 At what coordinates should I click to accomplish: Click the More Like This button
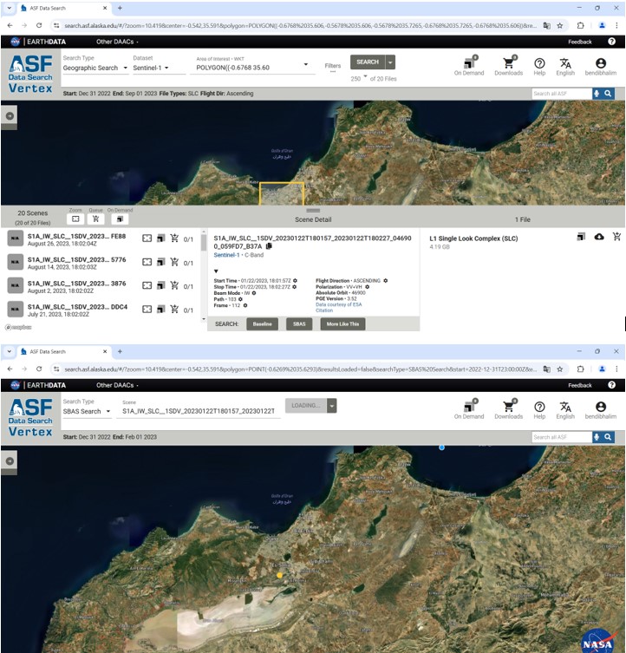342,324
